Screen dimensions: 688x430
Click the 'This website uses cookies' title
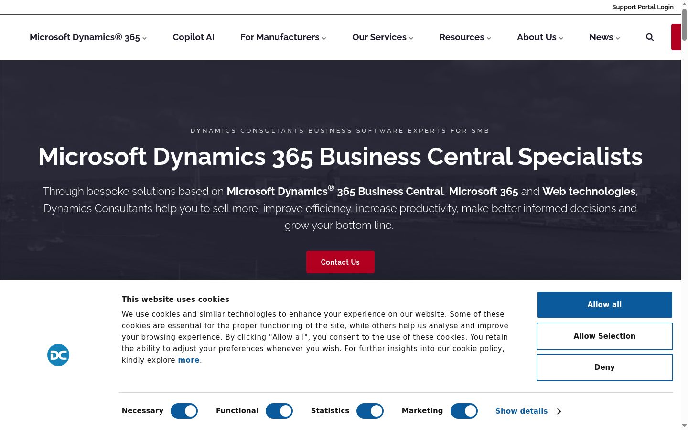tap(175, 300)
